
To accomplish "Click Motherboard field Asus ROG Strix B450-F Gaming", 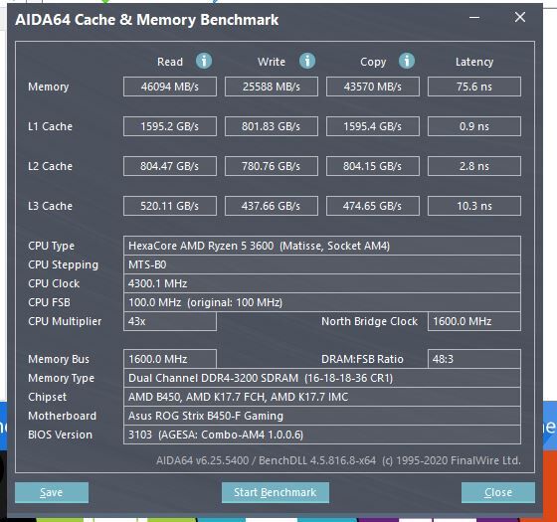I will [322, 416].
